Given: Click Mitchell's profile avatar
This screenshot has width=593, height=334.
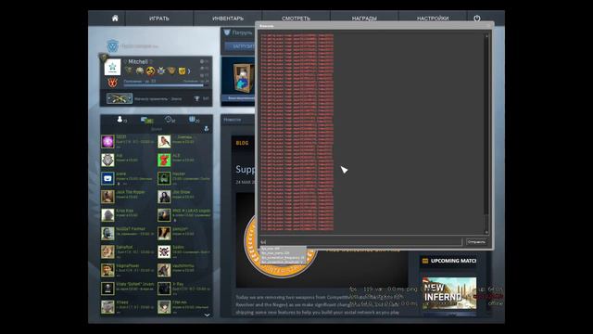Looking at the screenshot, I should (x=112, y=67).
